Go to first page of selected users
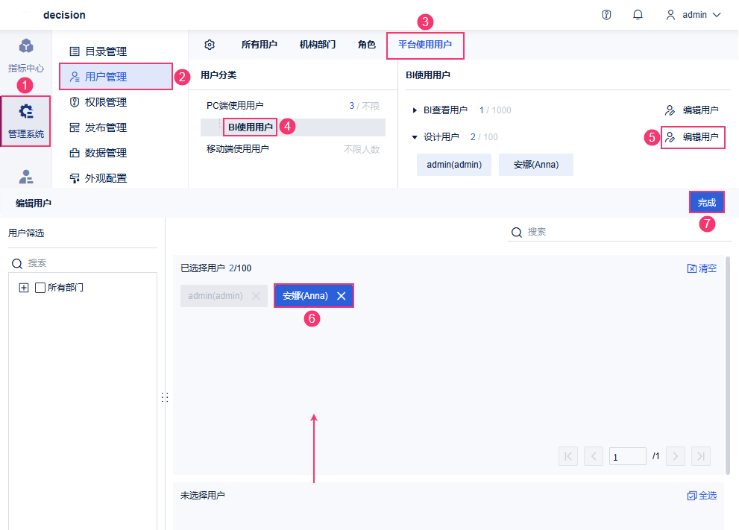The width and height of the screenshot is (739, 530). (568, 456)
